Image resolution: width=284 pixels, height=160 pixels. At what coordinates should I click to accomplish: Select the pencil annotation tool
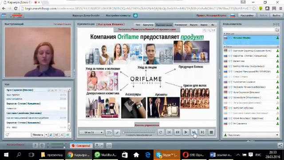click(117, 132)
